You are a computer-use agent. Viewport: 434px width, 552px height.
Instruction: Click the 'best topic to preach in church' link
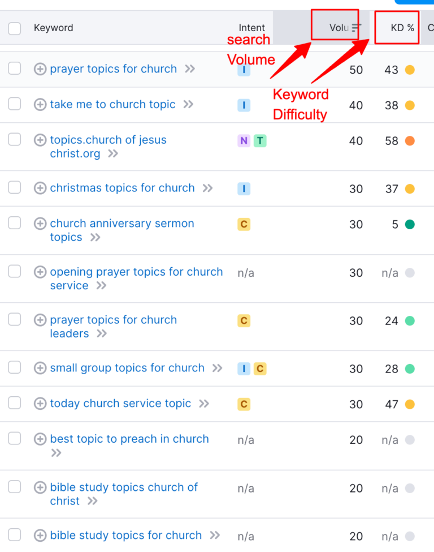coord(129,438)
